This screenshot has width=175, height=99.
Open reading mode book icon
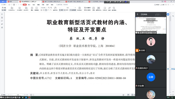(x=37, y=8)
